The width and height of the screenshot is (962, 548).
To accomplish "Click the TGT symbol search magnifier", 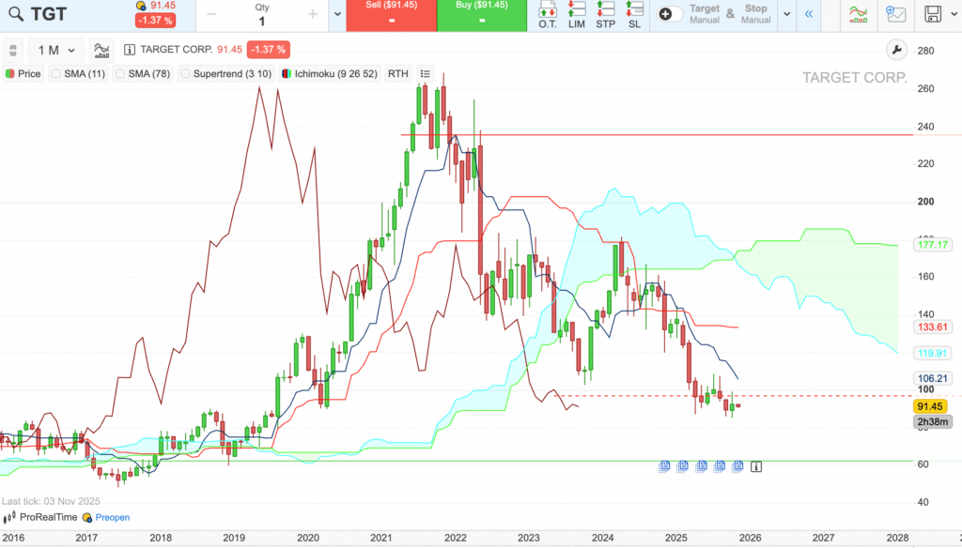I will 14,14.
